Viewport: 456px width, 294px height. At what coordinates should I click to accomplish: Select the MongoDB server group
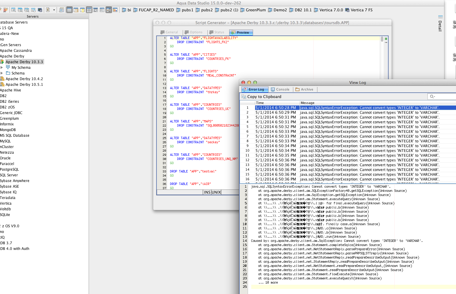8,130
